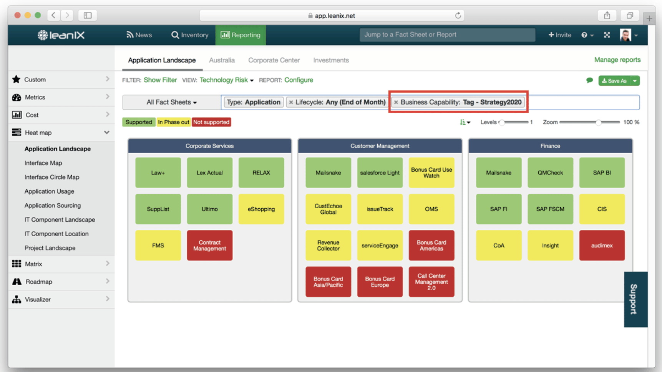Open the Technology Risk view dropdown
This screenshot has height=372, width=662.
click(226, 80)
